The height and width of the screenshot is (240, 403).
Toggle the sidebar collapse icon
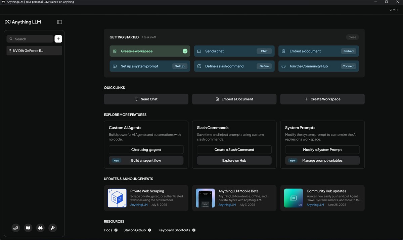[x=59, y=22]
